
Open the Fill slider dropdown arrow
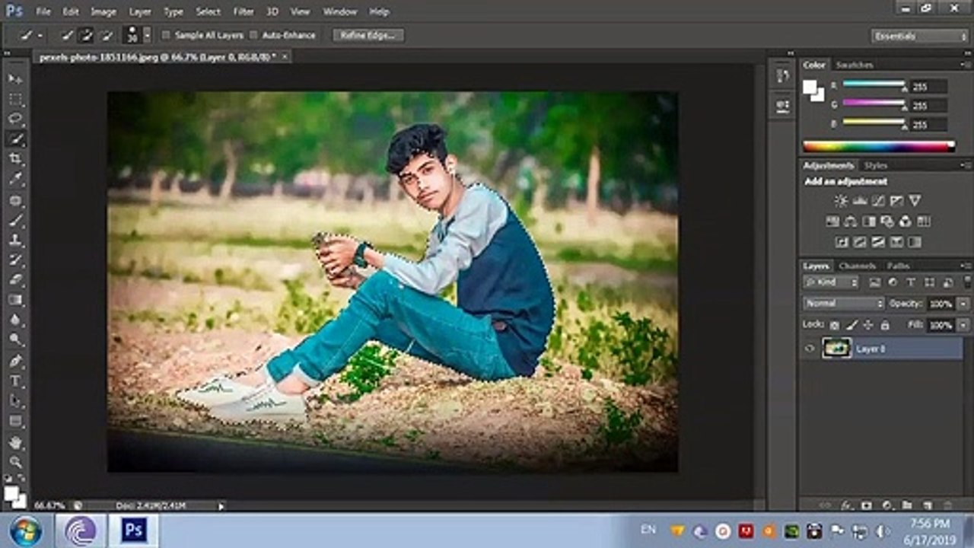point(963,325)
